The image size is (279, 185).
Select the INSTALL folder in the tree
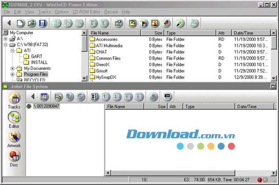(x=40, y=62)
